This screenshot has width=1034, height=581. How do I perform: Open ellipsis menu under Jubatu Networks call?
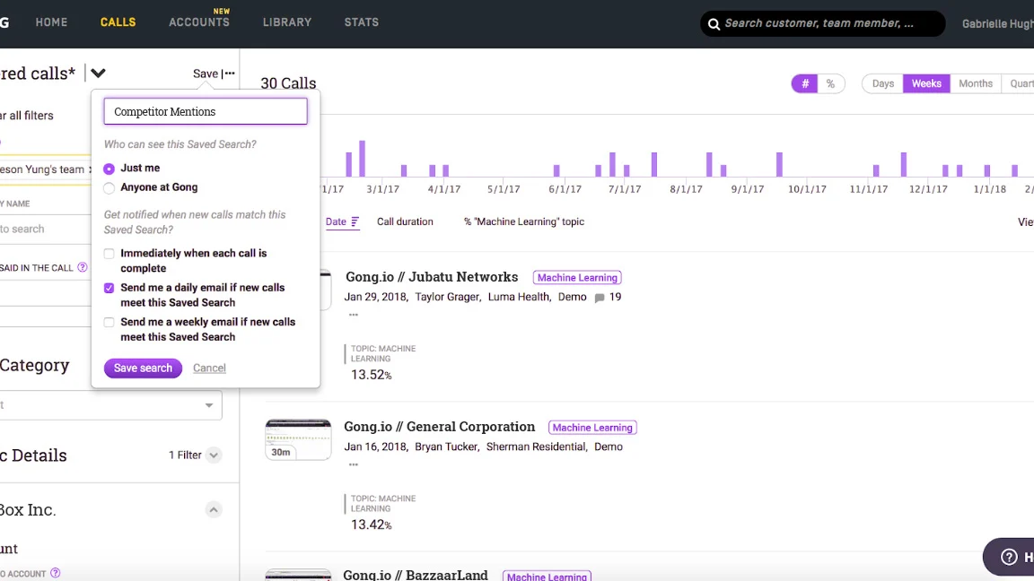coord(354,316)
